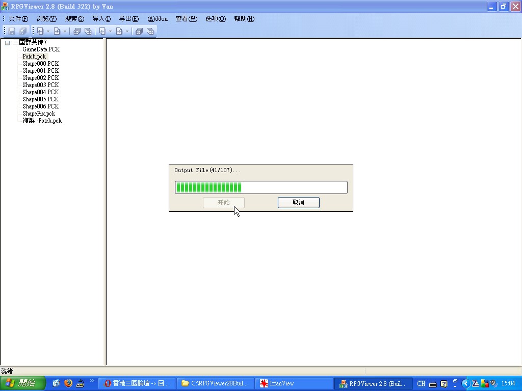Select Patch.pck in the tree
This screenshot has width=522, height=391.
[x=34, y=57]
